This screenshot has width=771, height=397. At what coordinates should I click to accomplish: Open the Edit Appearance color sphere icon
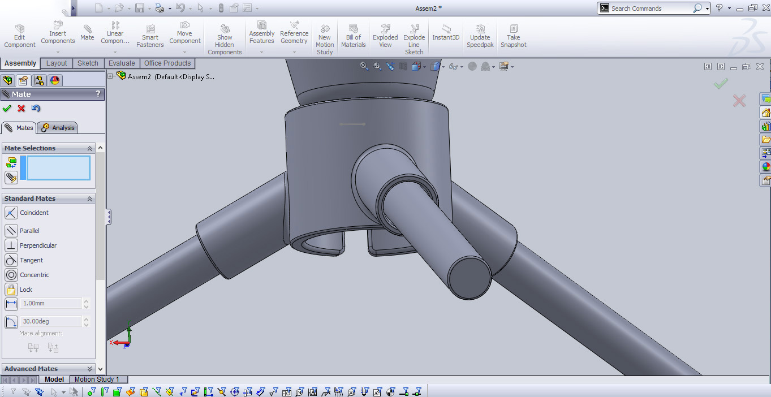472,66
